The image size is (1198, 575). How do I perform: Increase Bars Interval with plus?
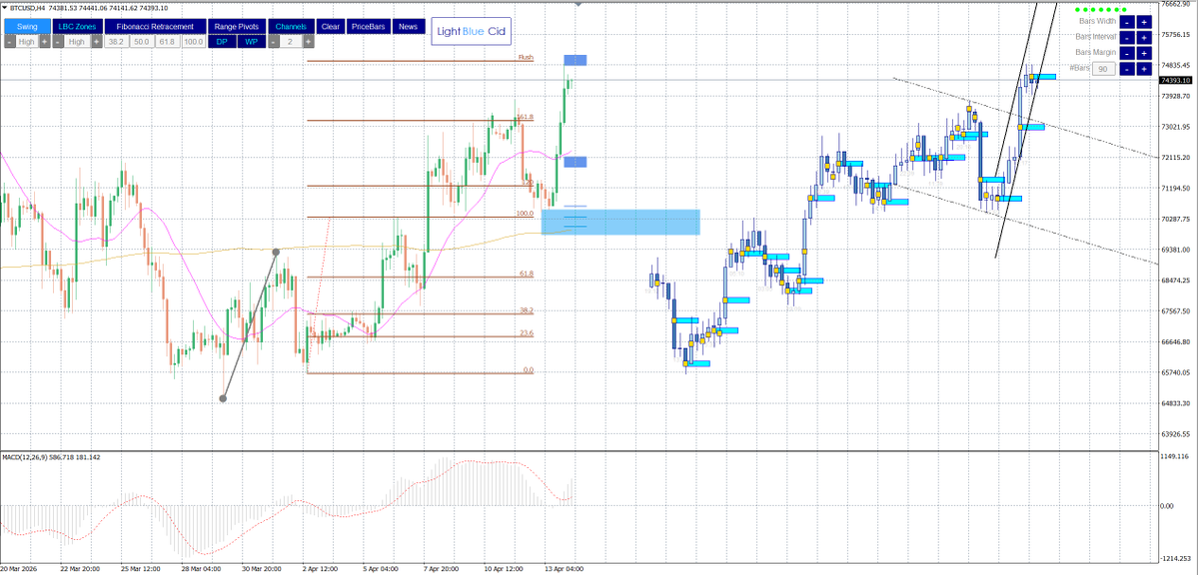tap(1144, 37)
